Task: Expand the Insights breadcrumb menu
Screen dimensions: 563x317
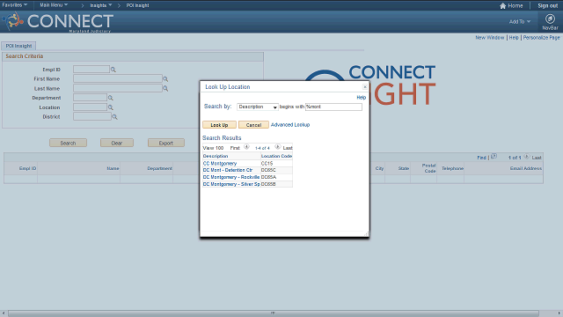Action: pos(101,5)
